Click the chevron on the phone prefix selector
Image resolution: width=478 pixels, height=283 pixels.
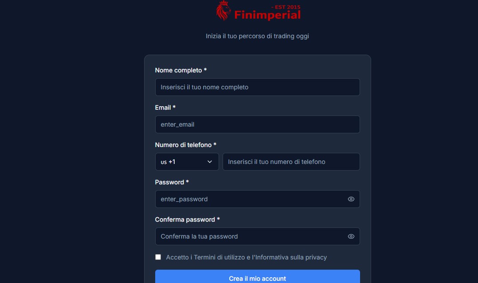(210, 162)
